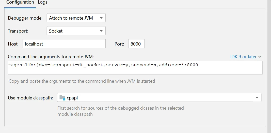Click the Transport label

point(18,31)
